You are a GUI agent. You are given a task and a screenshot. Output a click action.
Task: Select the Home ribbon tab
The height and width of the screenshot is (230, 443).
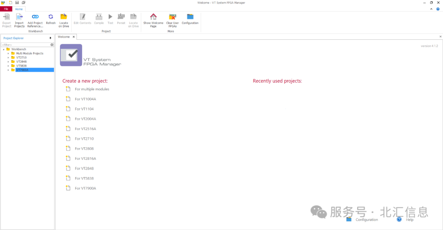[x=19, y=9]
